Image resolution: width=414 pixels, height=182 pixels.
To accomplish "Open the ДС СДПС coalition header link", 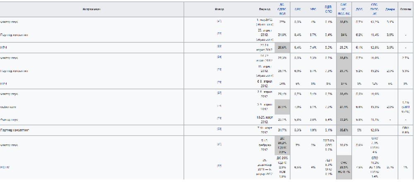I will pos(282,9).
